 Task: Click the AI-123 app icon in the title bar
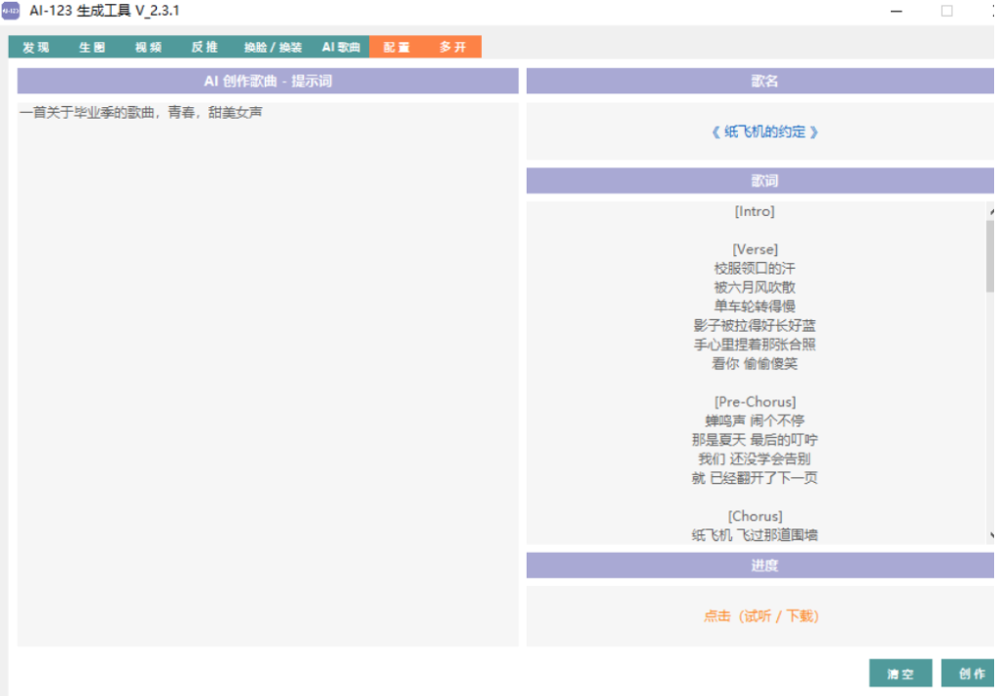coord(11,11)
